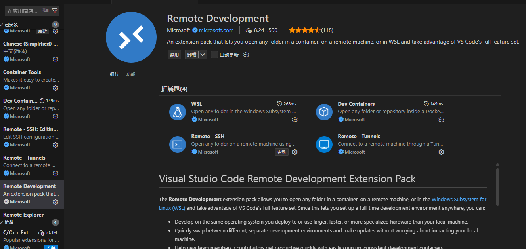526x249 pixels.
Task: Click the 8,241,590 install count
Action: point(266,30)
